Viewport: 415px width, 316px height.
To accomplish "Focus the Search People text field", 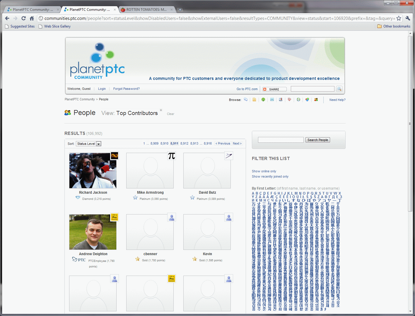I will tap(281, 140).
